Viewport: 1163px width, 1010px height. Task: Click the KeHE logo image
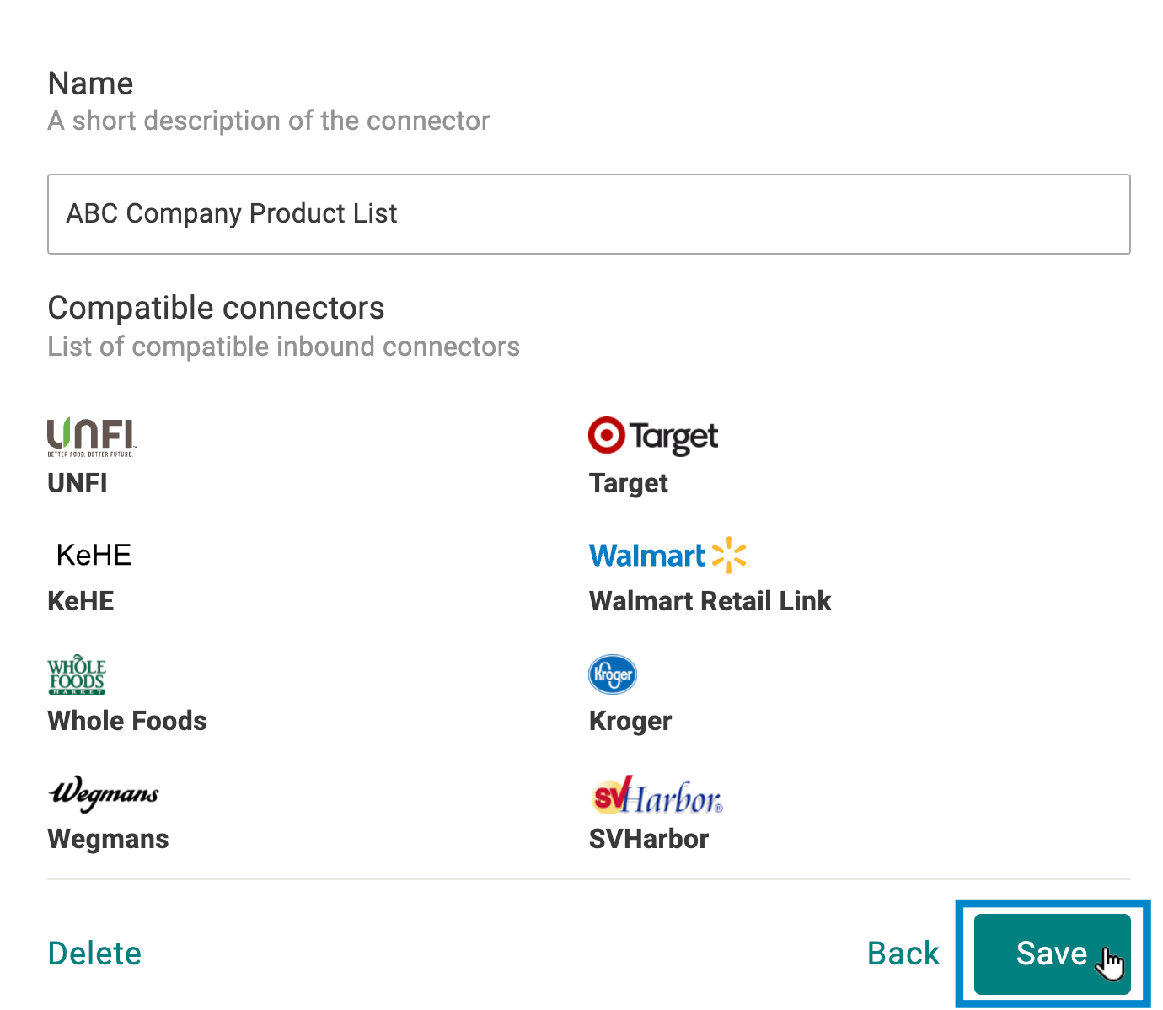click(94, 555)
